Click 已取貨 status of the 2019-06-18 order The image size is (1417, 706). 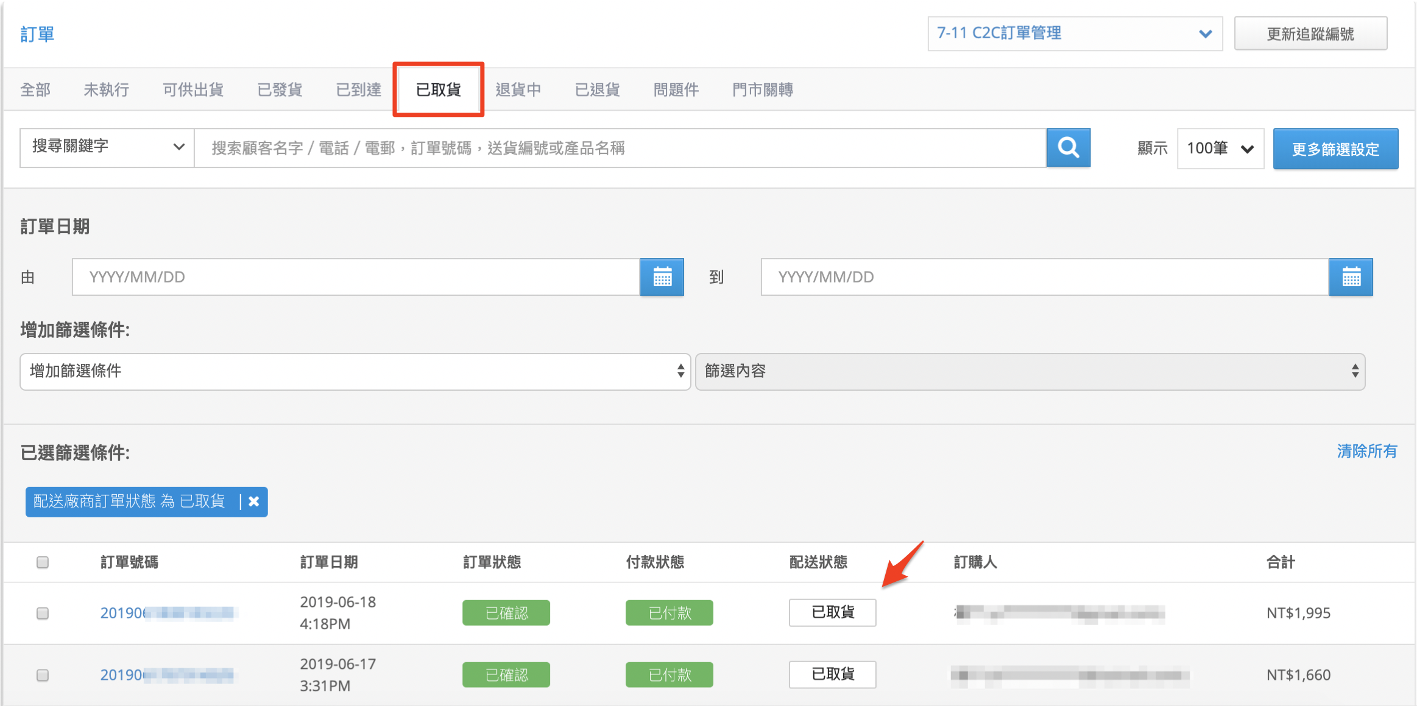pos(833,612)
